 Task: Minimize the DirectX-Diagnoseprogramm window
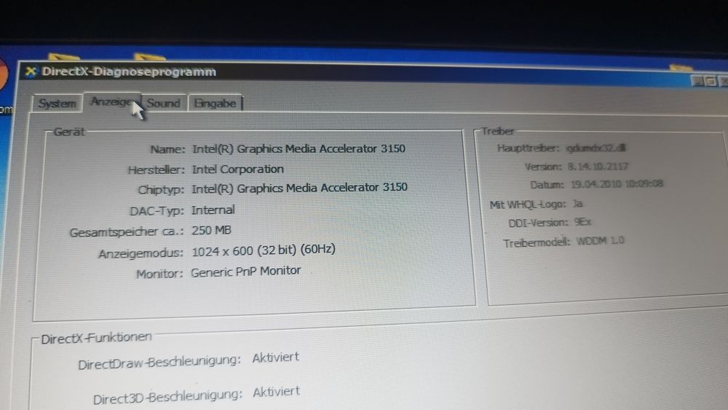click(697, 81)
